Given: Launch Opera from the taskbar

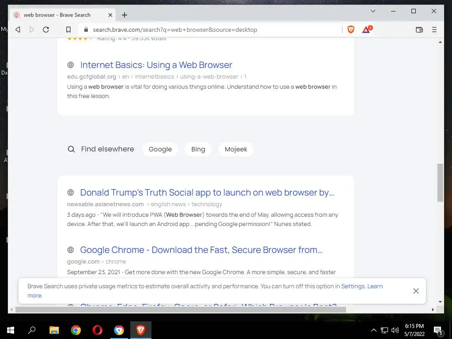Looking at the screenshot, I should click(x=98, y=330).
